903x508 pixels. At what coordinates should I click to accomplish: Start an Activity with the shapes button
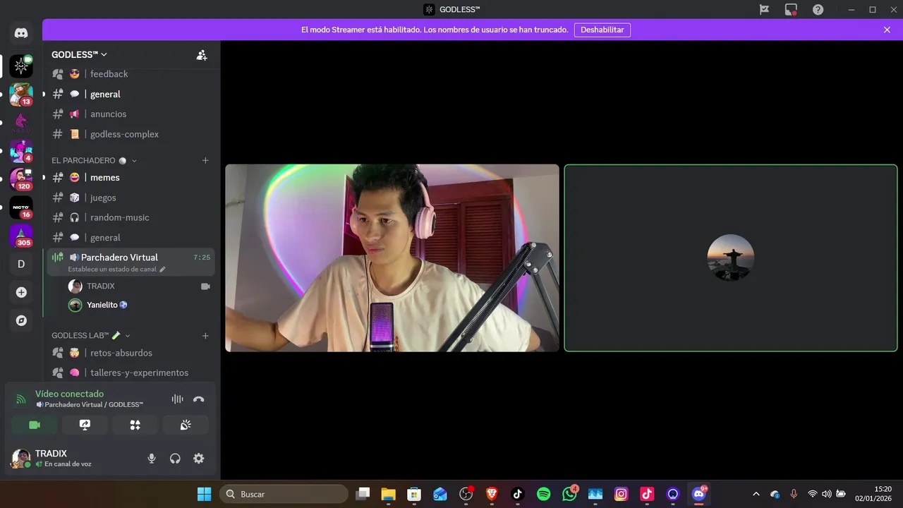135,425
